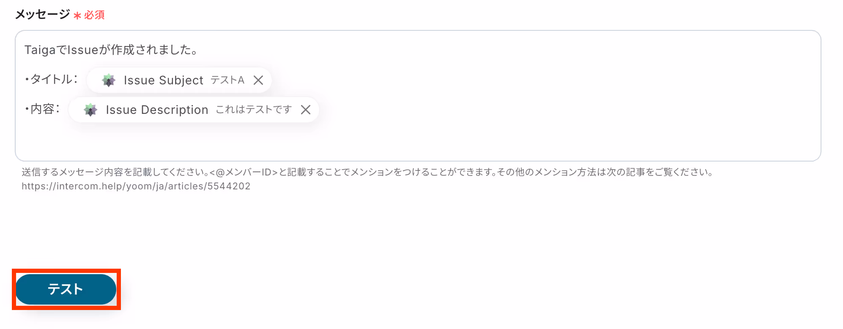Click the Taiga icon in Issue Description chip
The image size is (843, 329).
(90, 110)
